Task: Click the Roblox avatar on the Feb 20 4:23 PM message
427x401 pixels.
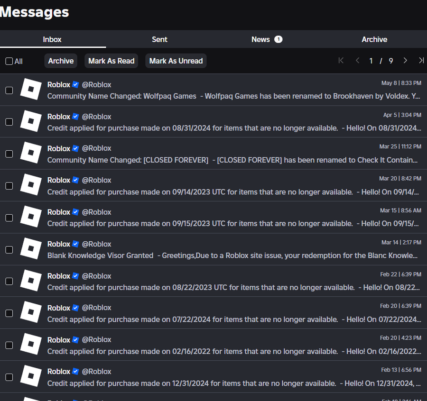Action: (x=31, y=344)
